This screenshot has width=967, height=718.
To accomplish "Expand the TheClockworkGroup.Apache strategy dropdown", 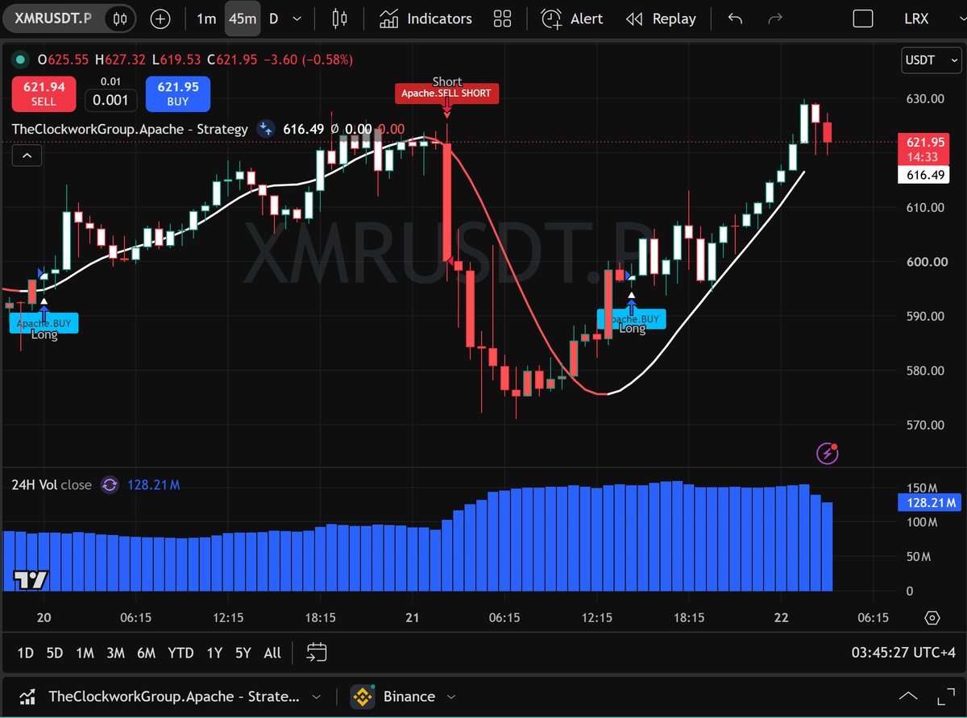I will pyautogui.click(x=316, y=696).
